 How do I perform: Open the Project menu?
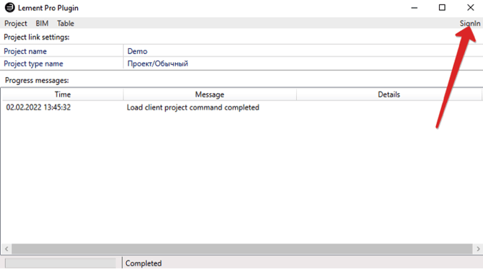point(15,23)
